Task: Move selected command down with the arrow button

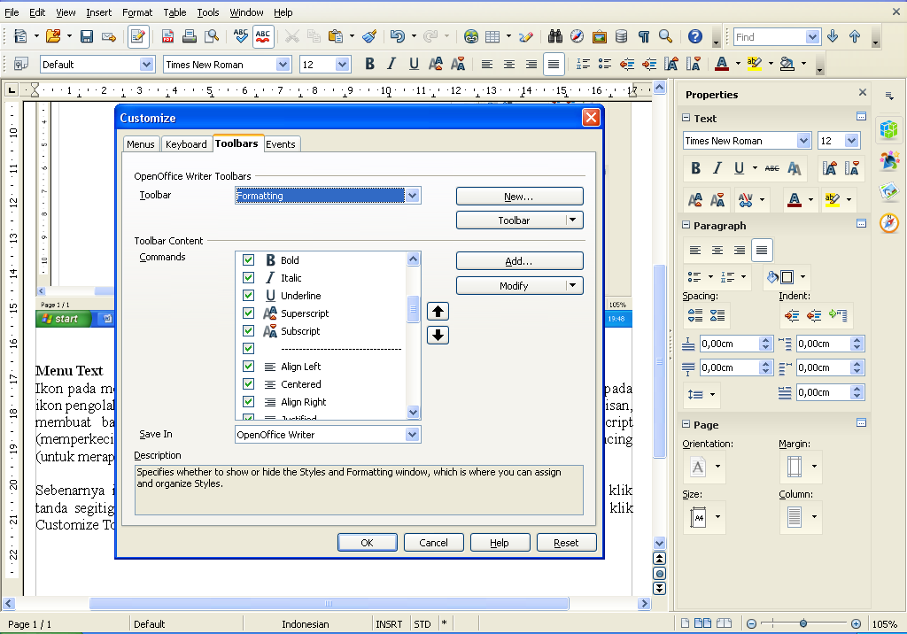Action: point(438,335)
